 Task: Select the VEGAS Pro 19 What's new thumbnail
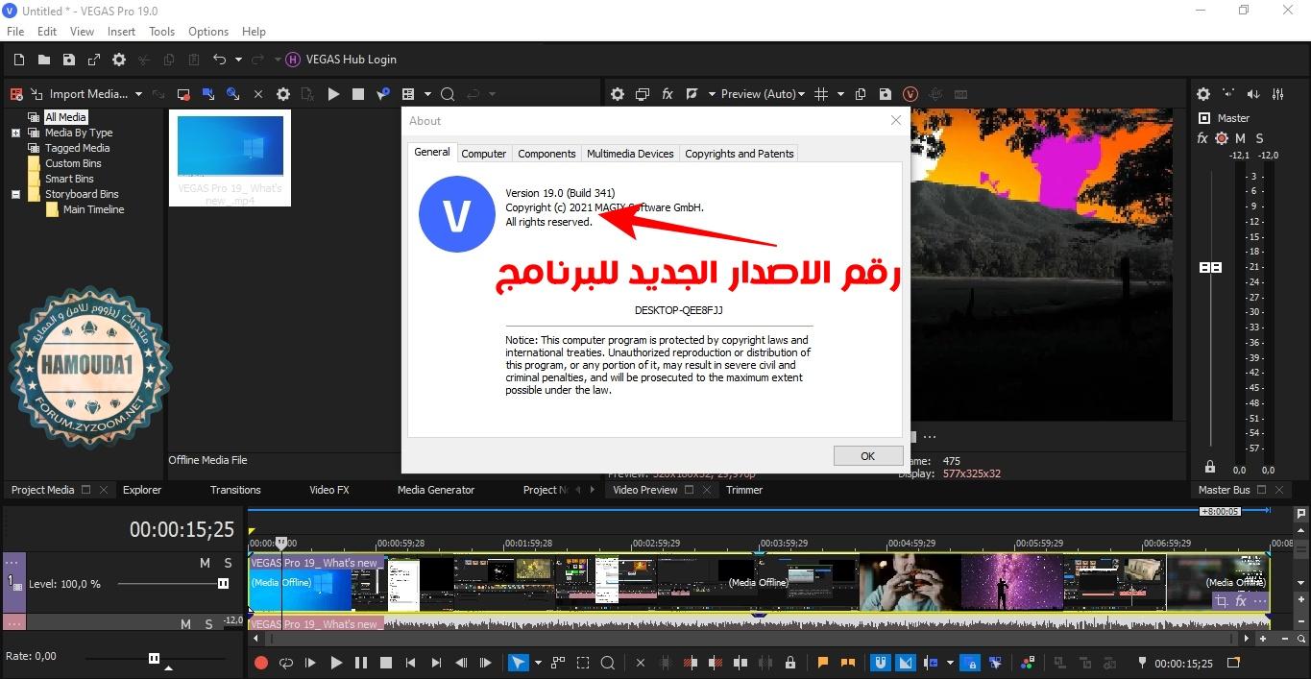point(231,157)
